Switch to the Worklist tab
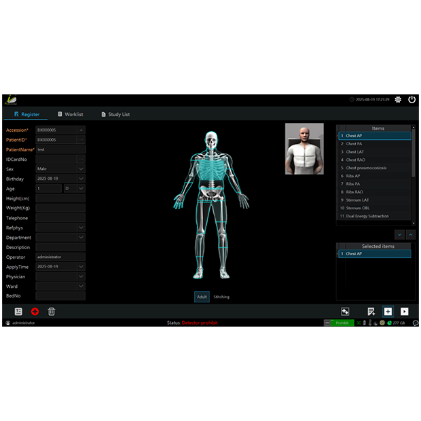 click(71, 114)
